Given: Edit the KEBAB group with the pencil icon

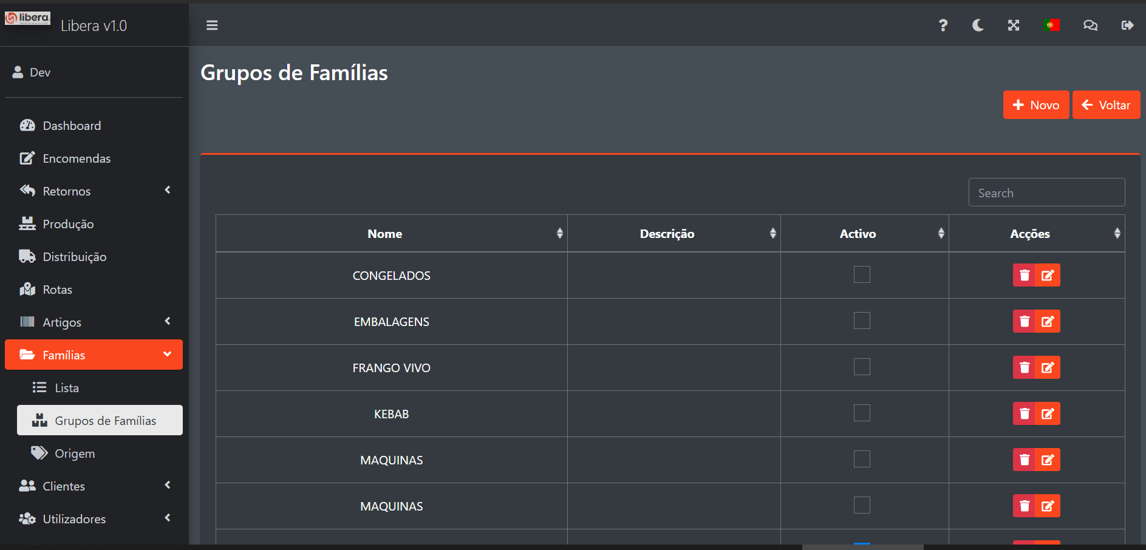Looking at the screenshot, I should point(1048,413).
